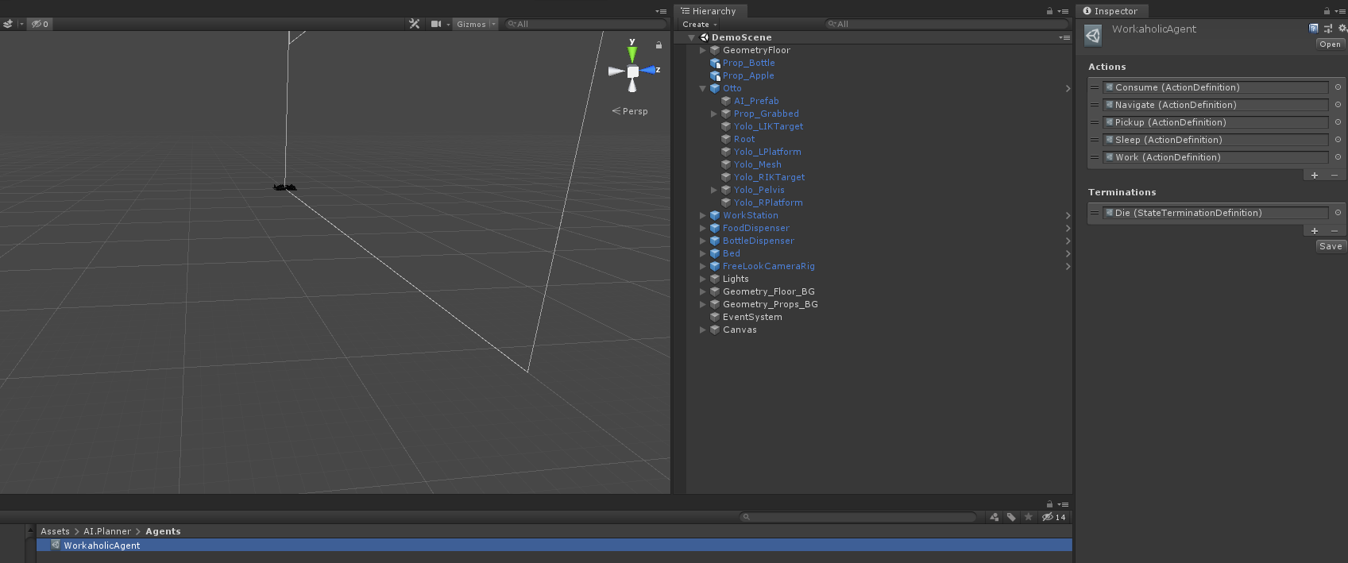Remove termination with minus button
This screenshot has width=1348, height=563.
pyautogui.click(x=1334, y=231)
